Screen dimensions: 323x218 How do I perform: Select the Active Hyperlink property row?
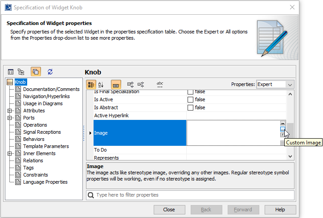pos(190,115)
